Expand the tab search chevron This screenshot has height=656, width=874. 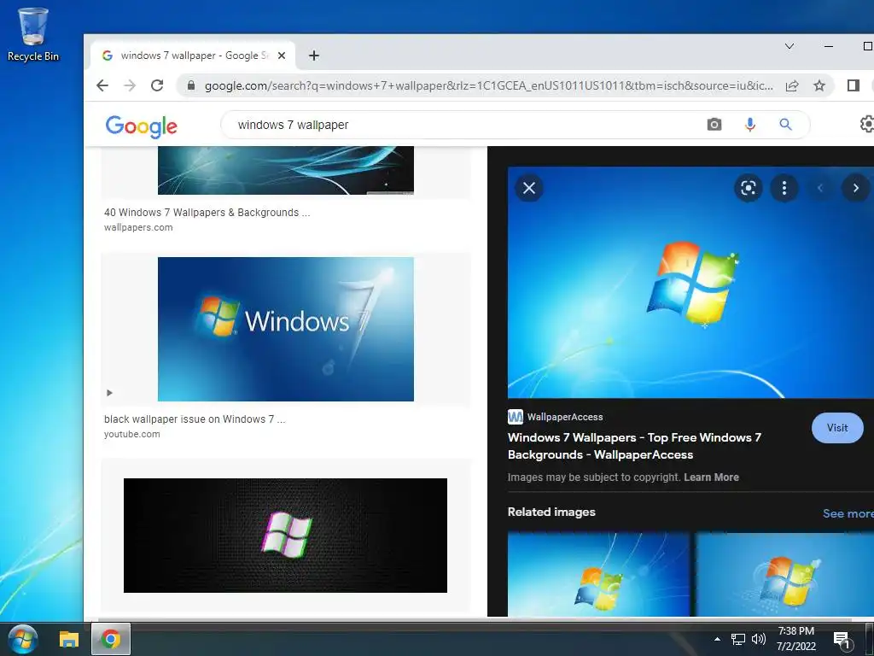pyautogui.click(x=790, y=46)
